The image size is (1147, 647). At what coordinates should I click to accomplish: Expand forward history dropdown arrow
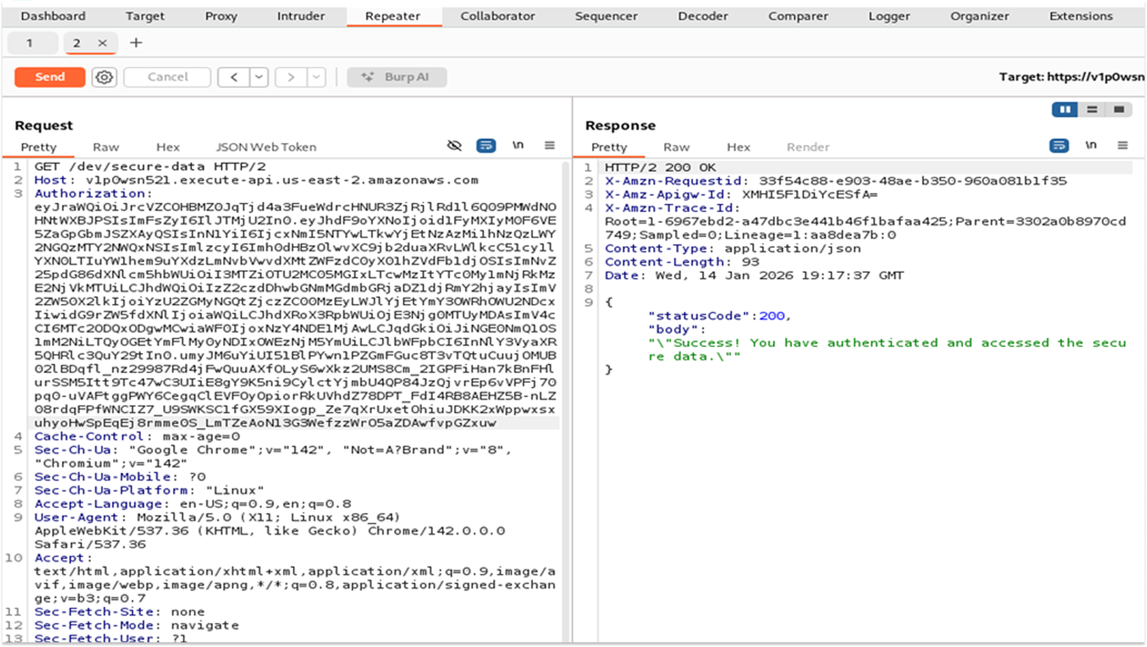316,77
